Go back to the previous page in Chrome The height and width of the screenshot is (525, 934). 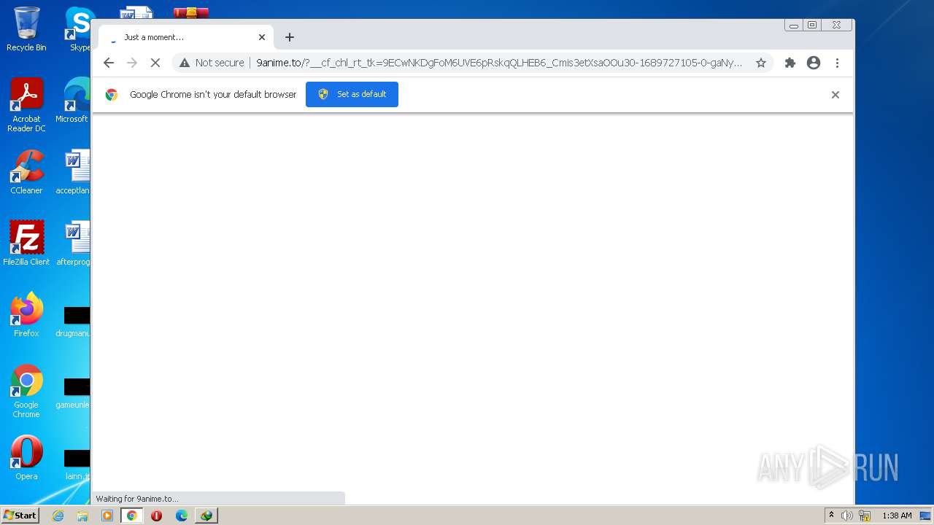109,63
